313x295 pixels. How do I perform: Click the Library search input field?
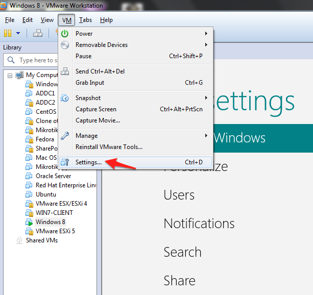[31, 60]
